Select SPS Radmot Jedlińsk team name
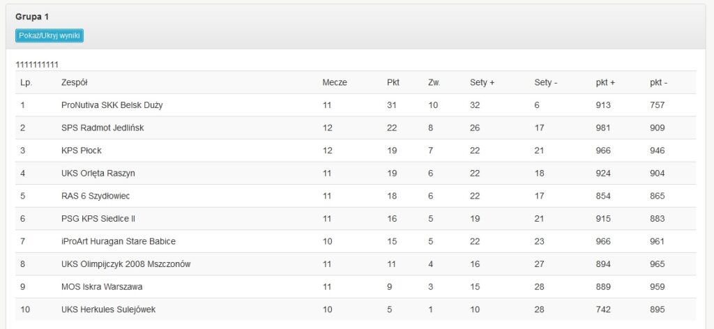Image resolution: width=714 pixels, height=329 pixels. pyautogui.click(x=102, y=128)
